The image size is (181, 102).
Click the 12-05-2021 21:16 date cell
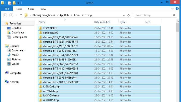coord(104,37)
